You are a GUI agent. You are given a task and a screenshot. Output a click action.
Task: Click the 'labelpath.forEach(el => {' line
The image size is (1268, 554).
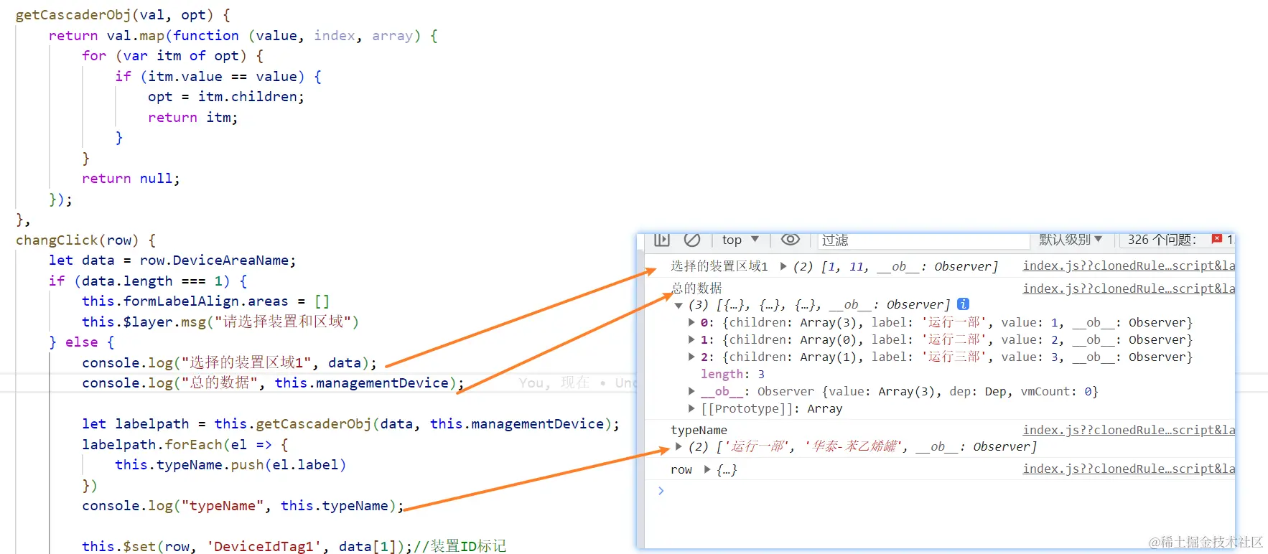point(185,445)
